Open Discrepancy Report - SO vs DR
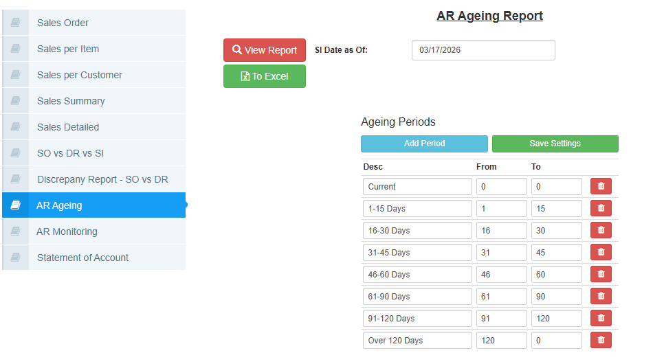664x364 pixels. tap(102, 179)
